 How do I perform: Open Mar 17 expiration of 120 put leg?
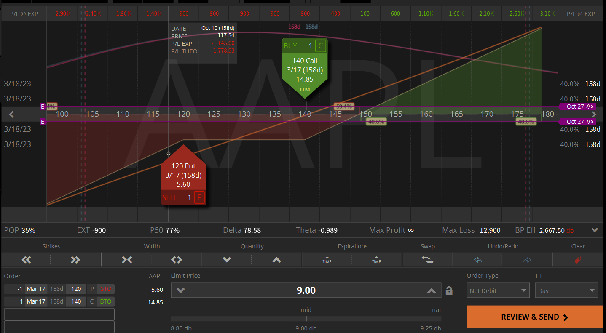click(x=36, y=289)
